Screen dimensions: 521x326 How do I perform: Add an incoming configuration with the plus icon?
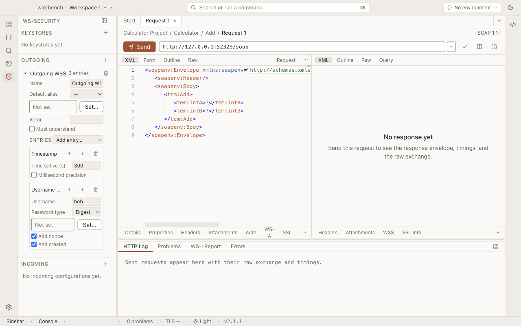(106, 264)
